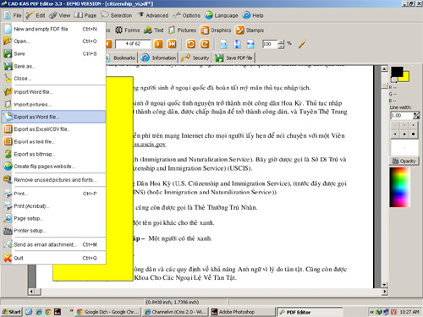
Task: Switch to Stamps toolbar tab
Action: tap(250, 30)
